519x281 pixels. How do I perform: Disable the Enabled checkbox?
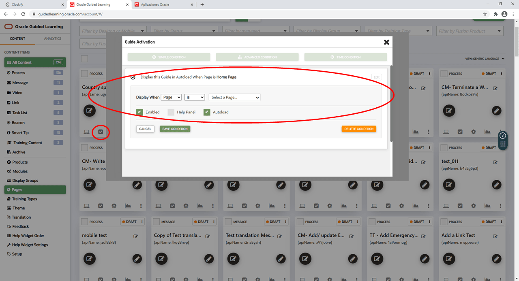coord(139,112)
